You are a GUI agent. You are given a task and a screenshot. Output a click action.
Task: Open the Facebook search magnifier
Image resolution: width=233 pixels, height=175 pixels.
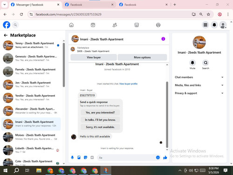click(15, 25)
